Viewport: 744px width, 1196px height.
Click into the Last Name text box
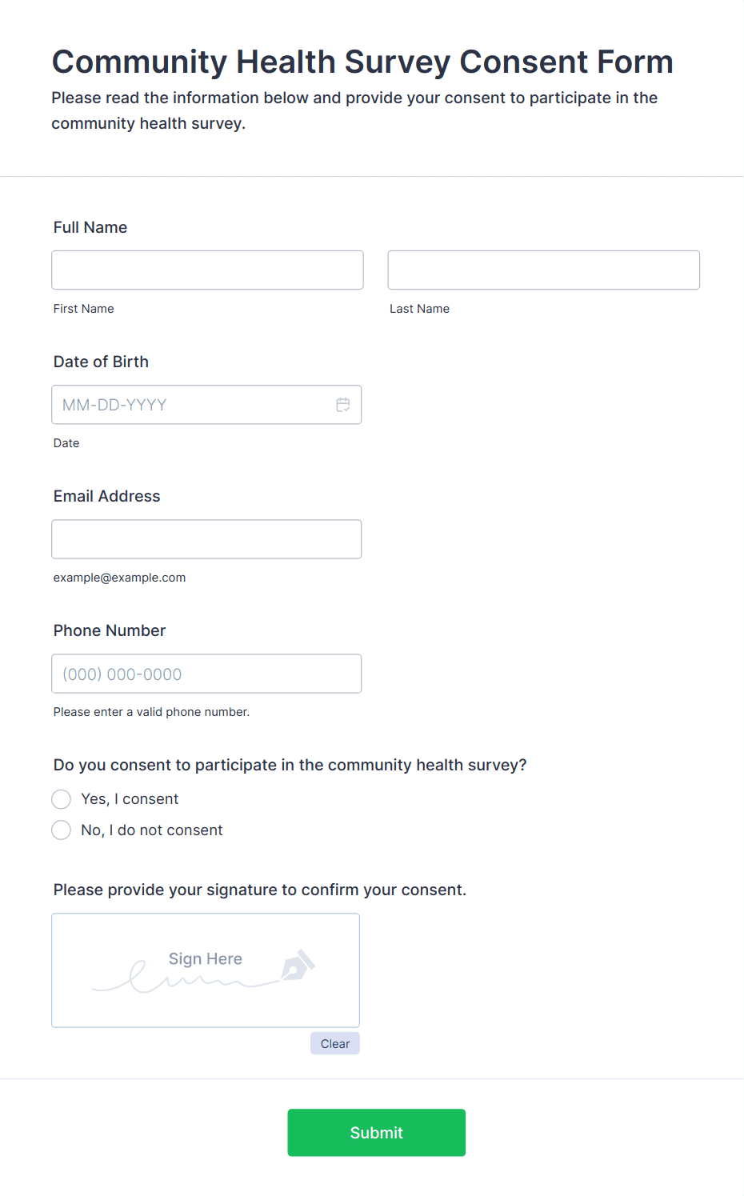click(x=543, y=270)
